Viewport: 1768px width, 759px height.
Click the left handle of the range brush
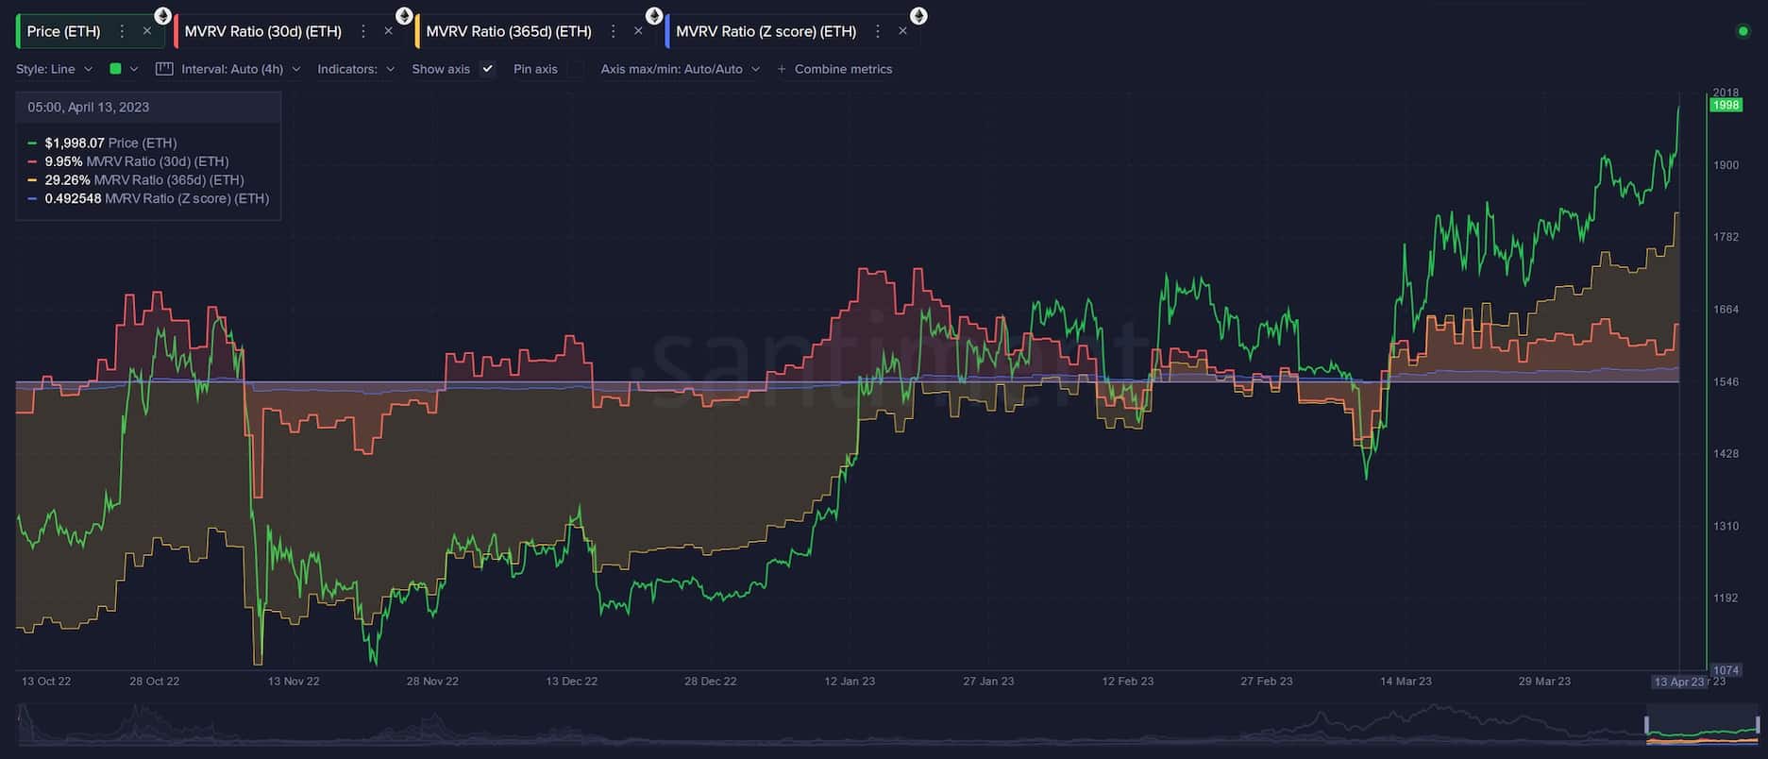click(1646, 725)
